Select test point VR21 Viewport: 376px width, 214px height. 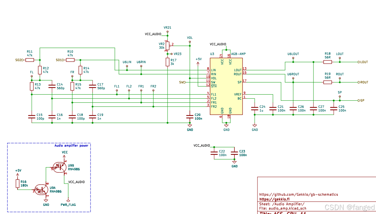coord(167,31)
